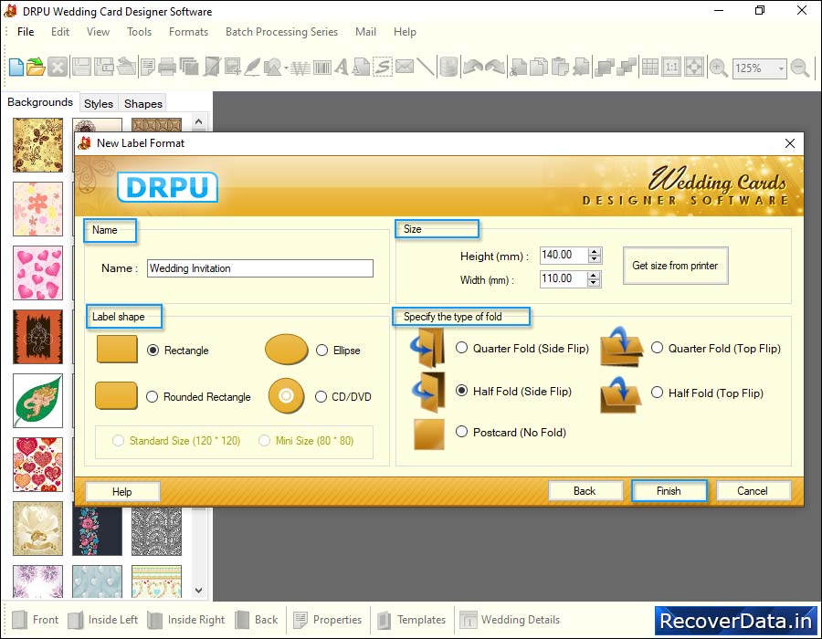
Task: Choose Rounded Rectangle label shape
Action: pyautogui.click(x=152, y=396)
